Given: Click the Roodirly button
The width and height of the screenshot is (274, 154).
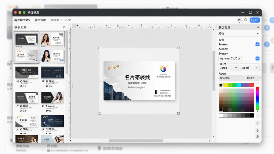Looking at the screenshot, I should click(231, 78).
